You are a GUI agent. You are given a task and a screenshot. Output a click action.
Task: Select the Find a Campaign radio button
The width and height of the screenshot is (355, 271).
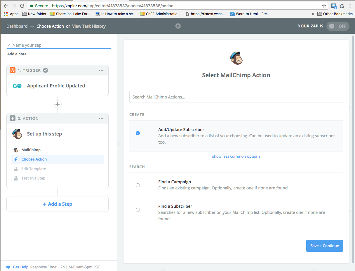138,185
